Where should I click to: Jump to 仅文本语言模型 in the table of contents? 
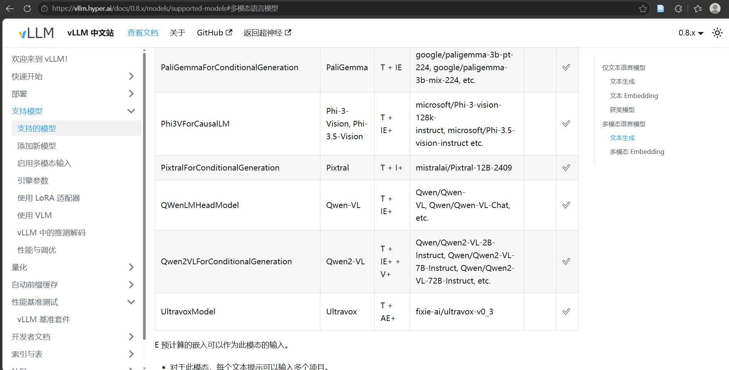click(624, 68)
